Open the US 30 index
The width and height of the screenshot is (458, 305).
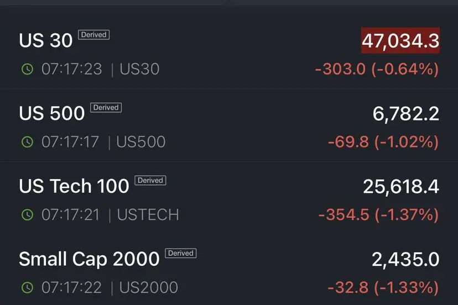(x=46, y=40)
